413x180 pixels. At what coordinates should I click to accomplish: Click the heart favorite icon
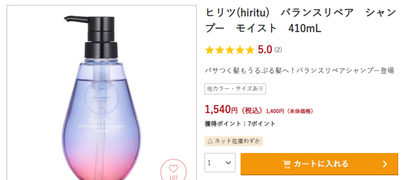tap(173, 169)
